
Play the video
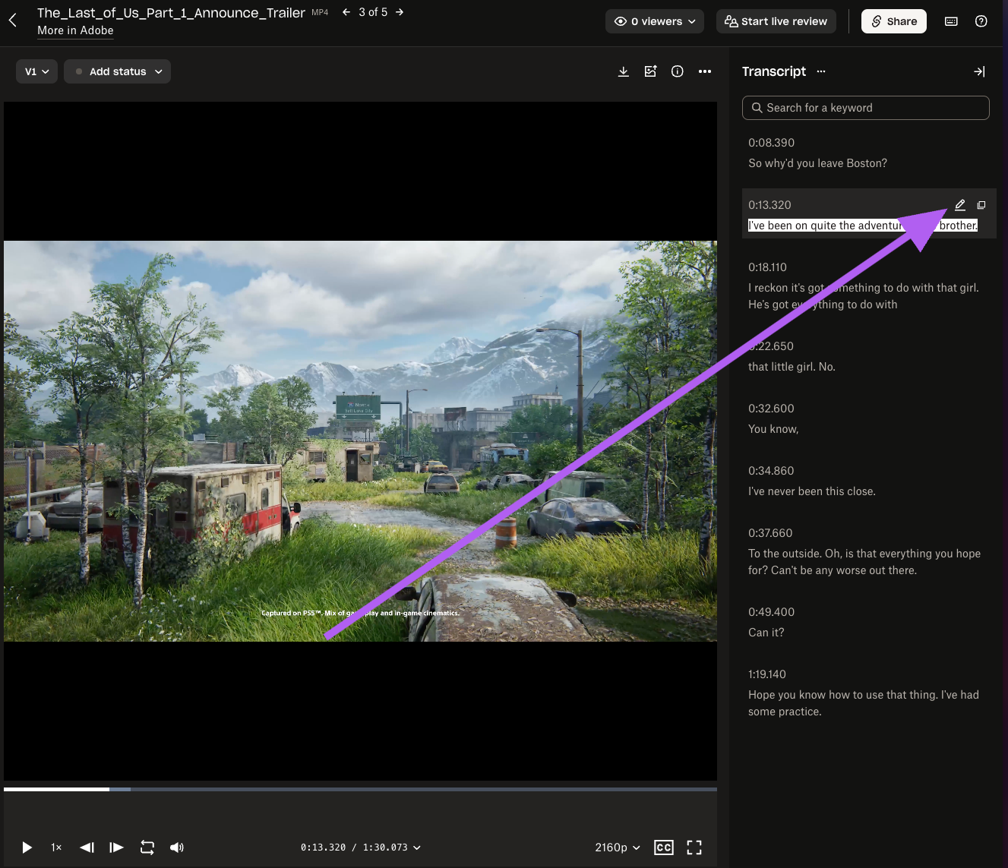pos(27,847)
